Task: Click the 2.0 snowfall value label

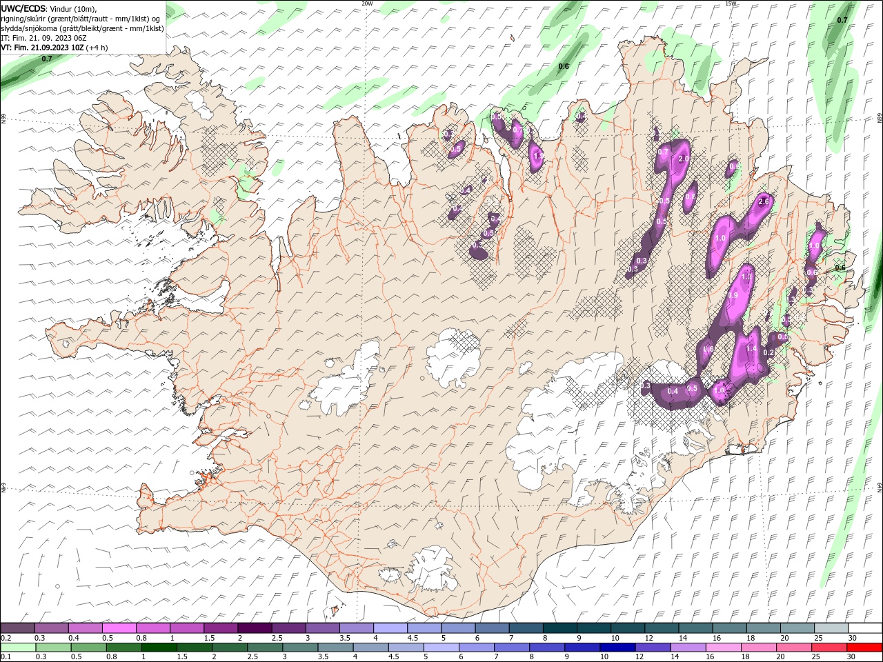Action: (684, 159)
